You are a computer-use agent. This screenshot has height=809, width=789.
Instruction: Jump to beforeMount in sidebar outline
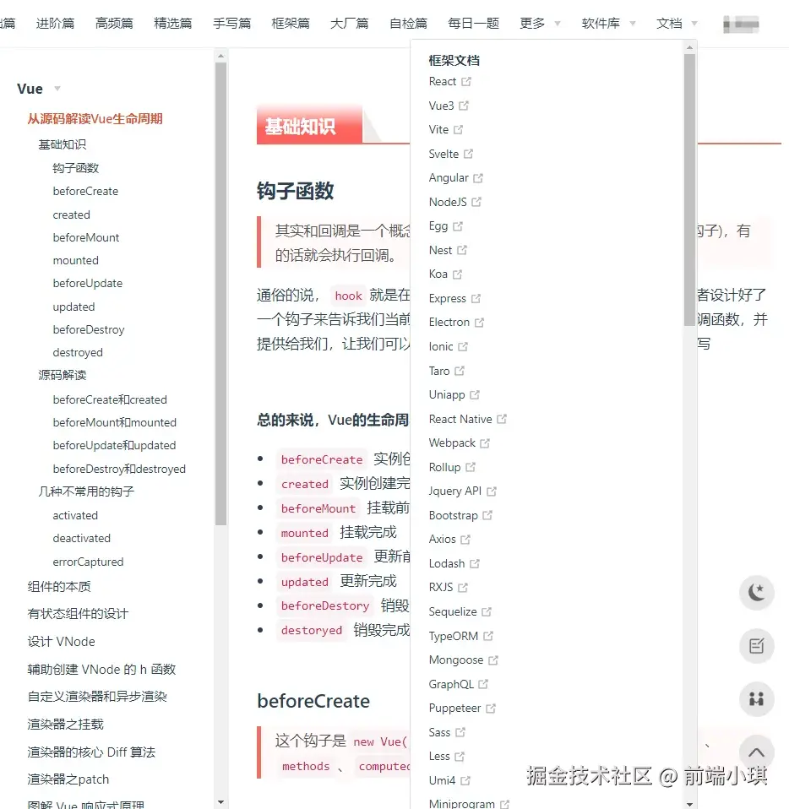tap(85, 237)
